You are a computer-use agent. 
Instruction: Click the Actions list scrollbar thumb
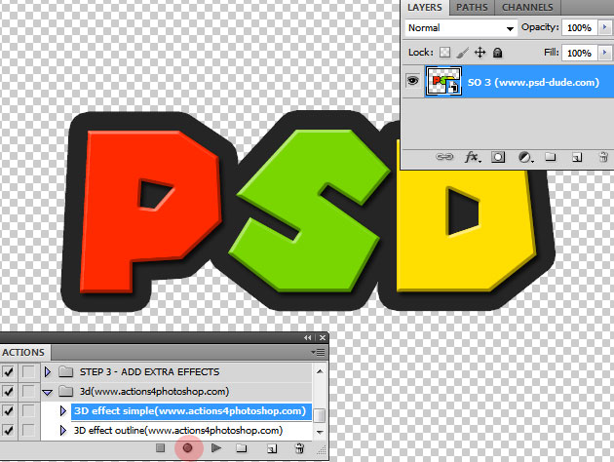click(x=320, y=415)
